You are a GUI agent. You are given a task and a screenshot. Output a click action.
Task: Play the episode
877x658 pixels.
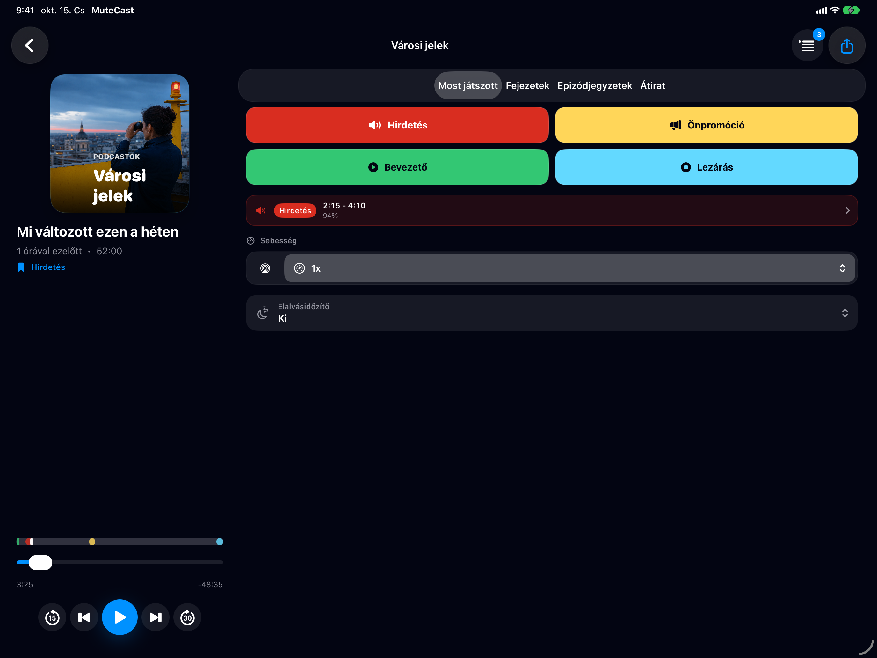(x=120, y=617)
